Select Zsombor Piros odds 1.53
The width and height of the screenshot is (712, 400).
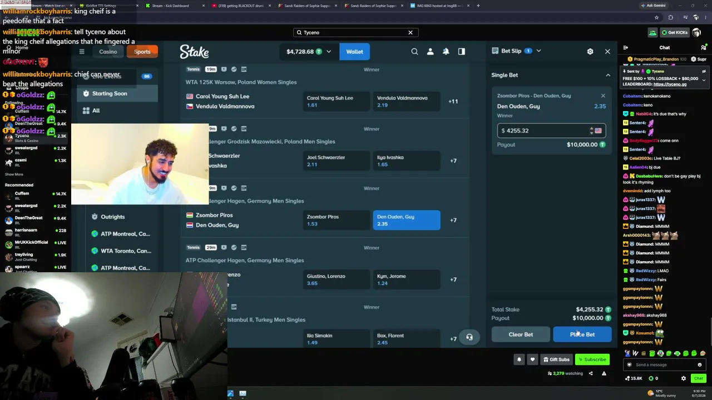[336, 220]
